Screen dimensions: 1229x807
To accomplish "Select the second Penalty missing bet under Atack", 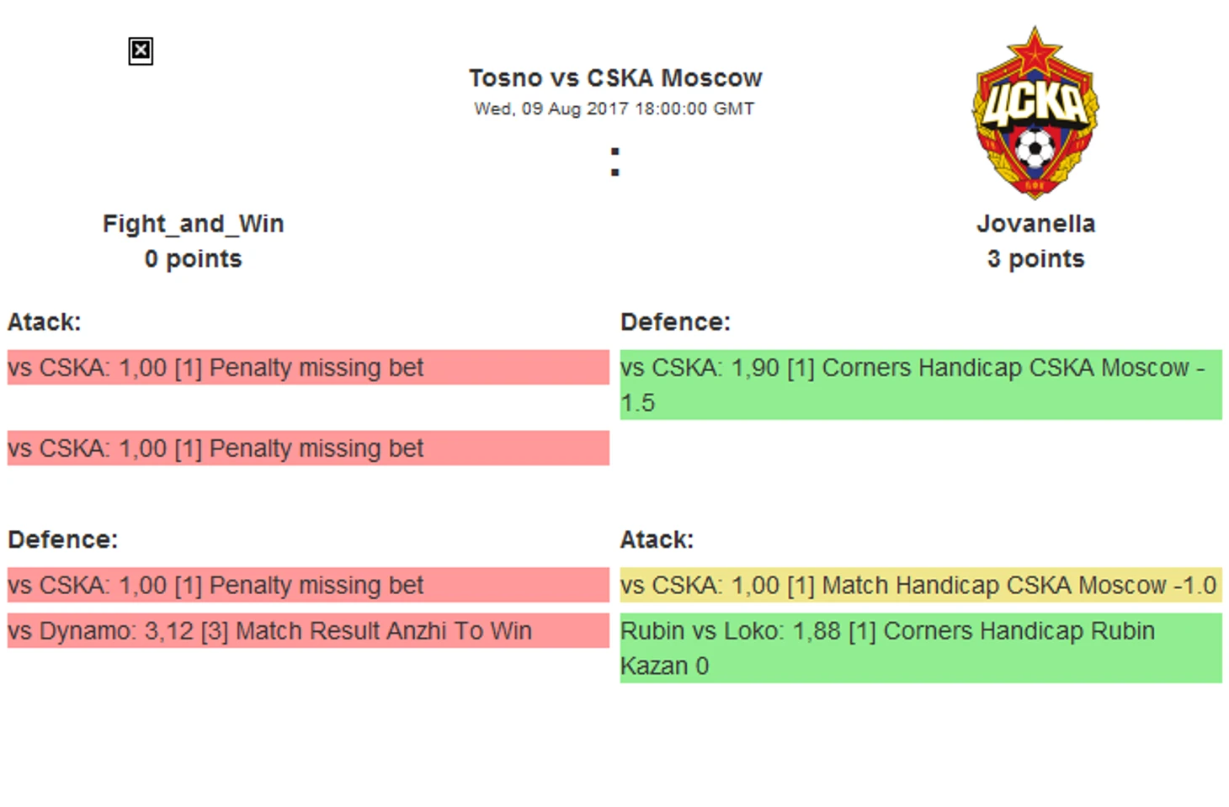I will tap(308, 449).
